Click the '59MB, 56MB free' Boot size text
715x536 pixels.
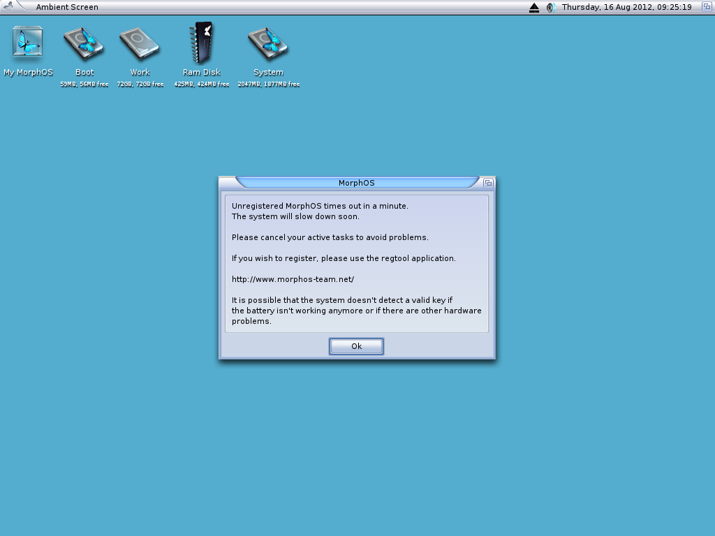(84, 84)
